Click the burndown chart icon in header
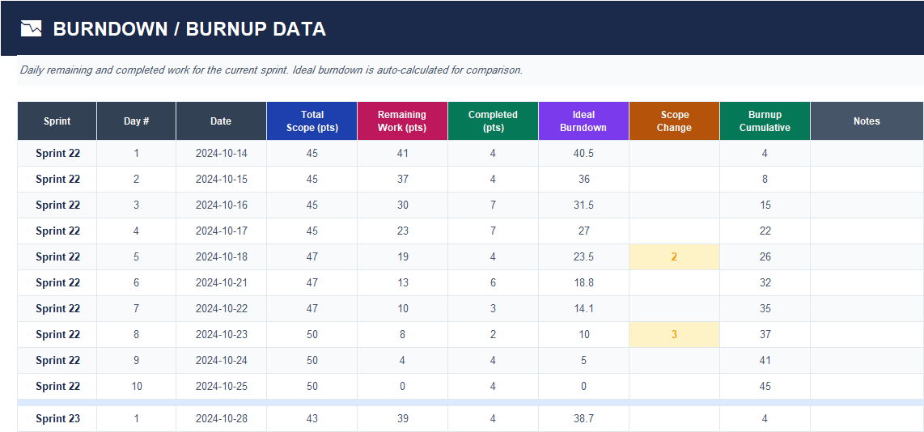The width and height of the screenshot is (924, 432). pos(31,29)
